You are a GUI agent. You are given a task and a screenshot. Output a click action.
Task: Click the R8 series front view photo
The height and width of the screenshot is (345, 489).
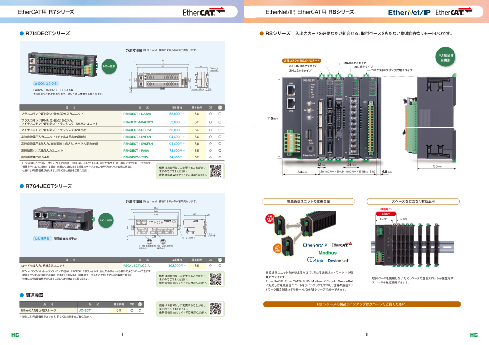click(332, 118)
